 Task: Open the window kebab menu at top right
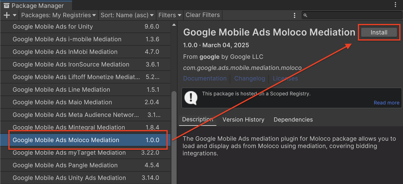[395, 5]
